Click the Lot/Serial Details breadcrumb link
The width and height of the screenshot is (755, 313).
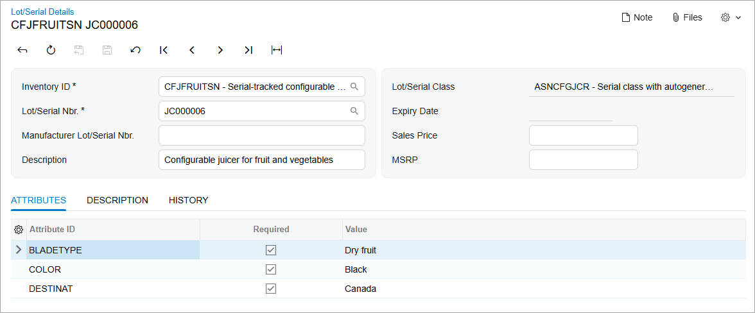pyautogui.click(x=42, y=12)
